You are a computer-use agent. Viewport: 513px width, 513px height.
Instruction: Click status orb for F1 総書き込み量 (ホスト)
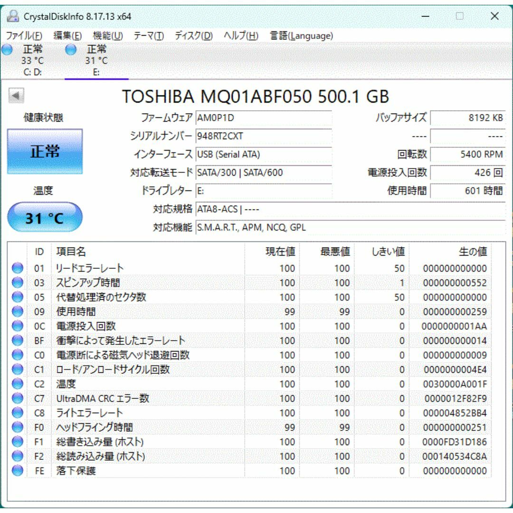pyautogui.click(x=18, y=441)
